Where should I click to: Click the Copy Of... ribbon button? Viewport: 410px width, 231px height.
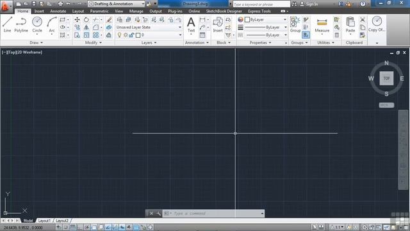click(377, 24)
